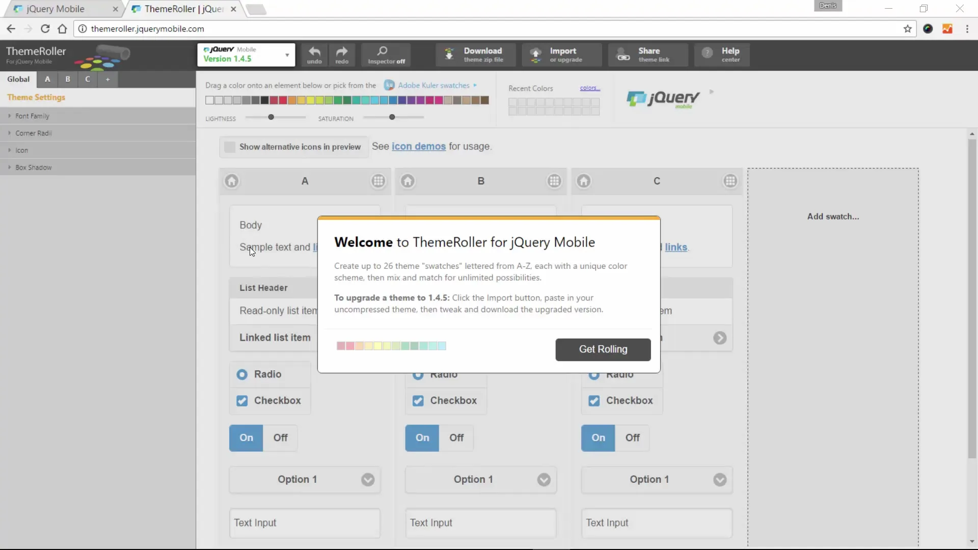
Task: Click Download theme zip file
Action: tap(476, 55)
